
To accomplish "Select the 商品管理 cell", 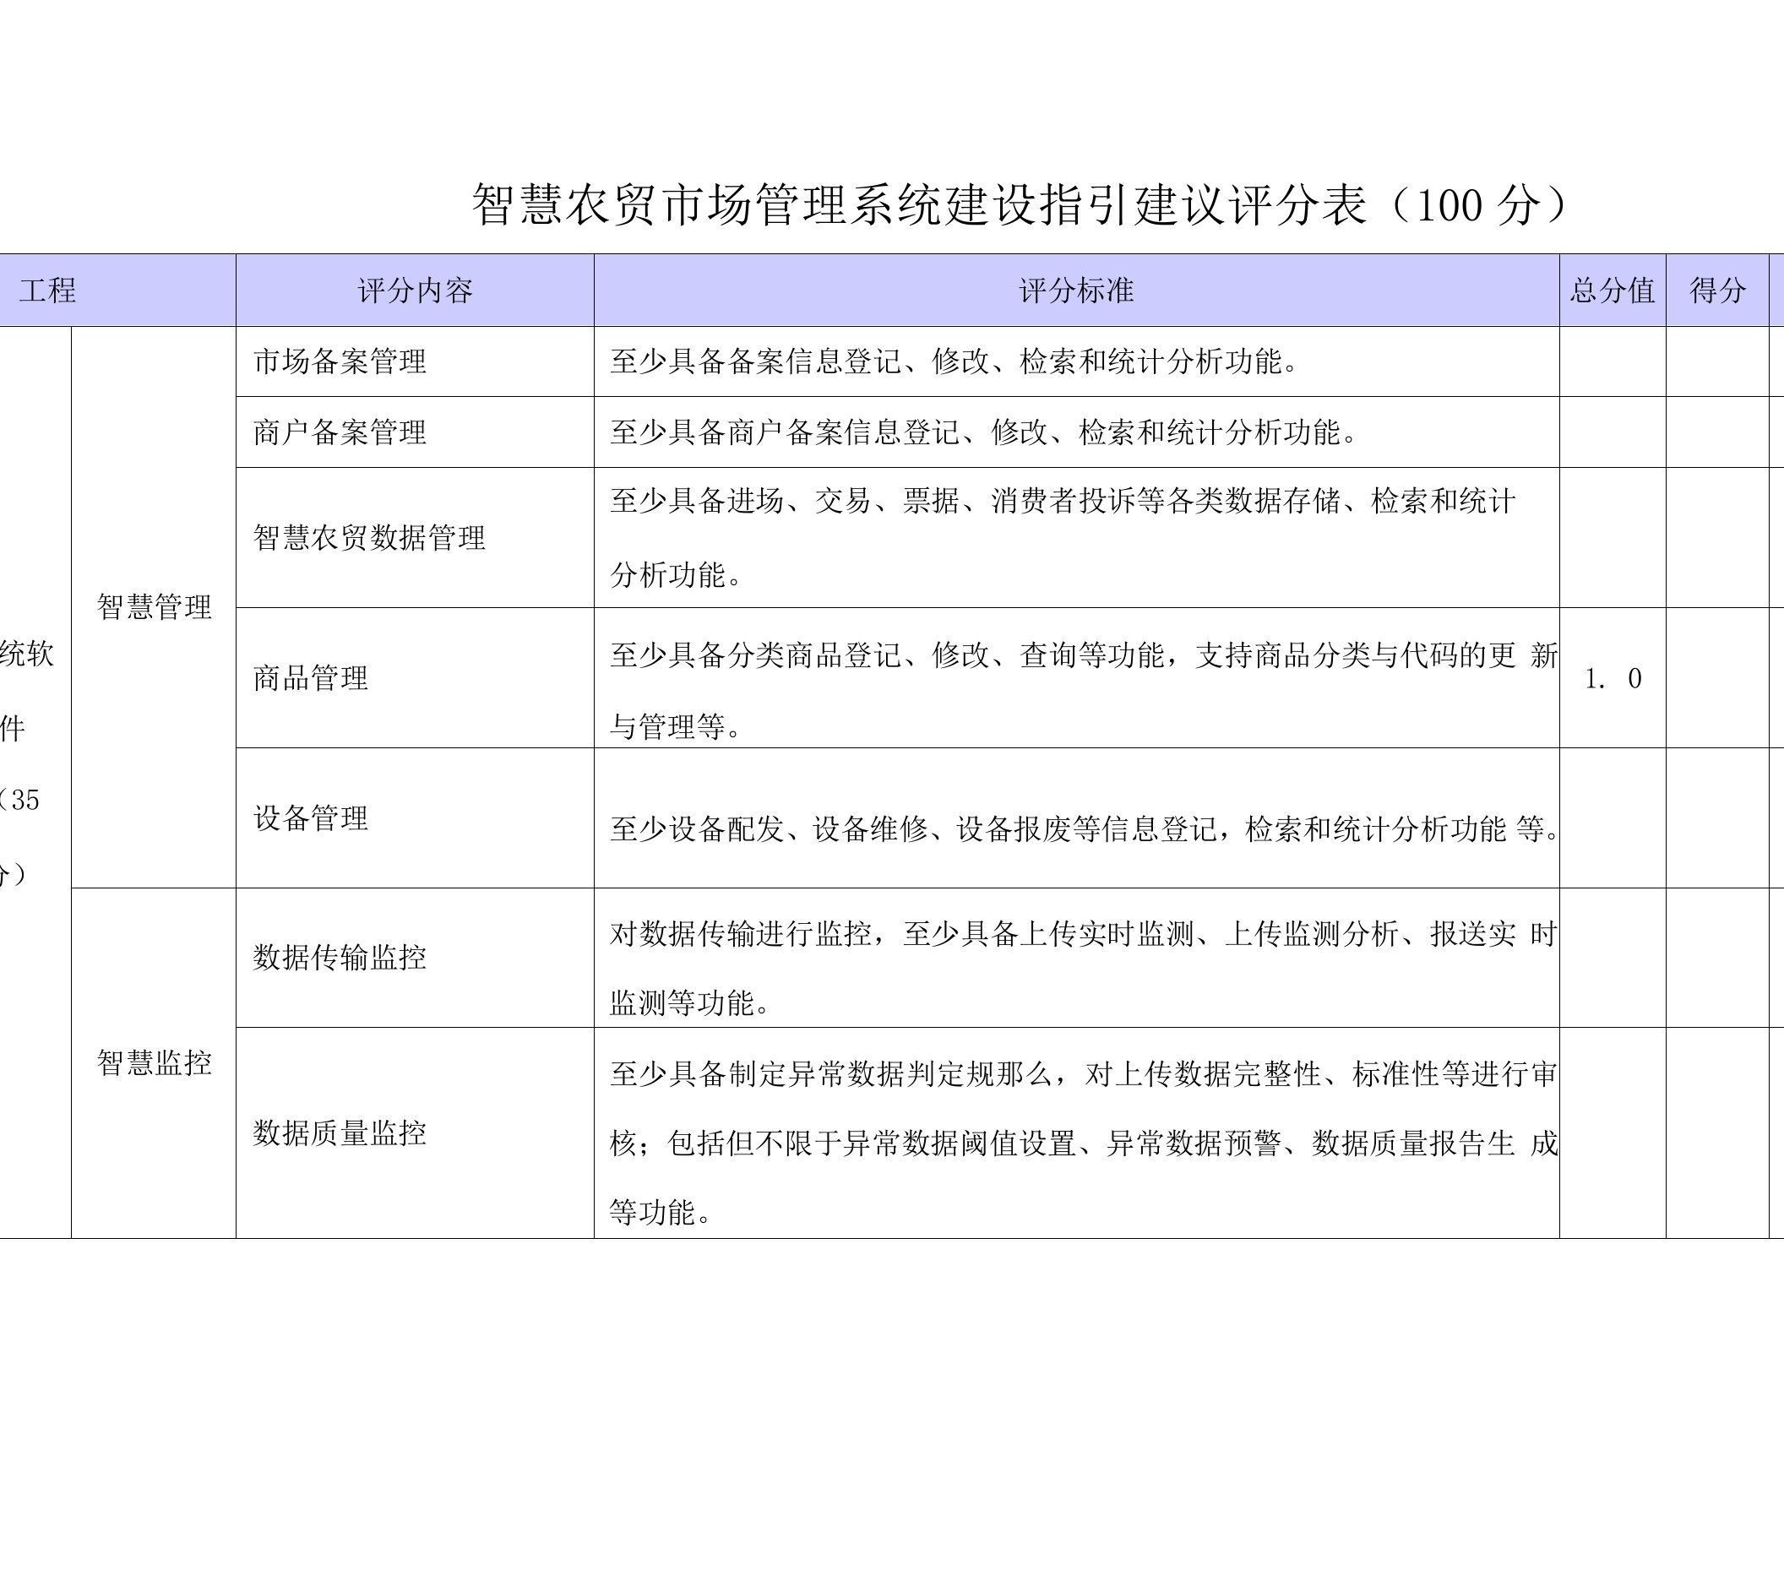I will pos(415,678).
